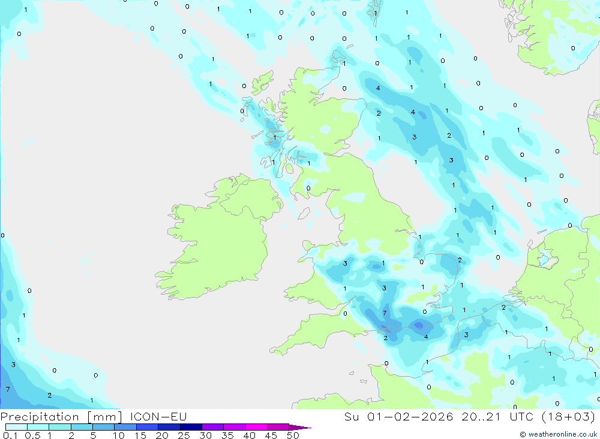Image resolution: width=600 pixels, height=439 pixels.
Task: Select the 0.5–1 mm legend color box
Action: coord(38,427)
